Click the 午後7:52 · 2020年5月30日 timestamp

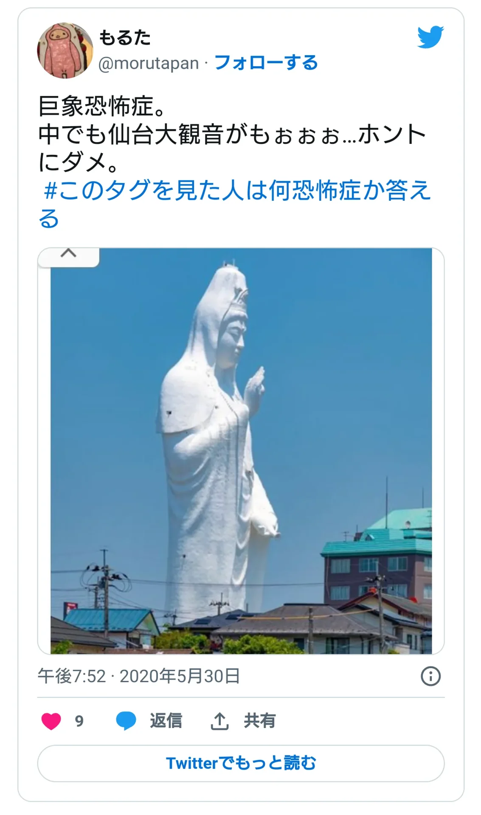[139, 676]
